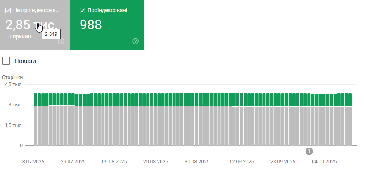Image resolution: width=365 pixels, height=172 pixels.
Task: Click the "4,5 тис." axis label
Action: click(x=14, y=85)
